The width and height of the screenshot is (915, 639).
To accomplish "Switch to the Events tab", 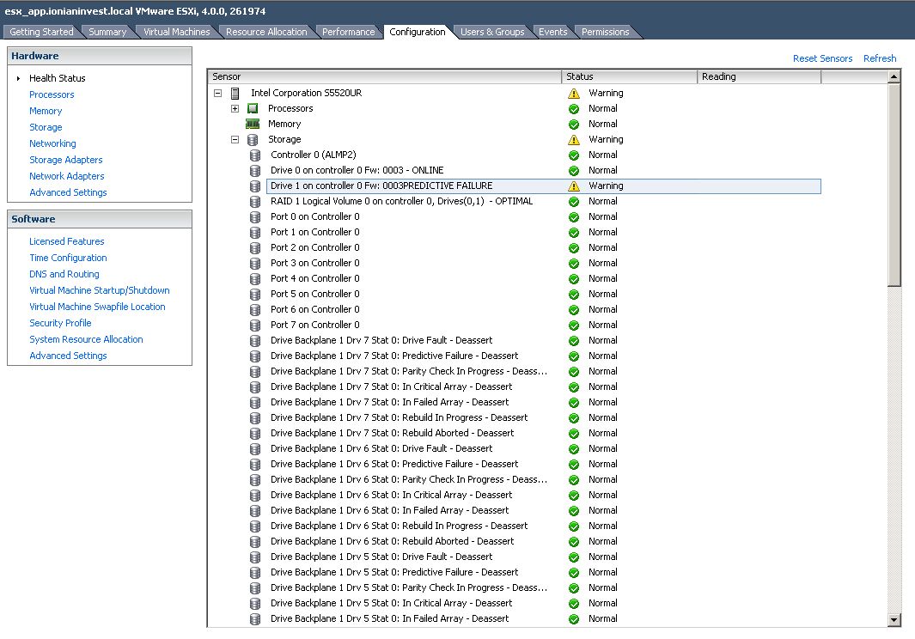I will [552, 32].
